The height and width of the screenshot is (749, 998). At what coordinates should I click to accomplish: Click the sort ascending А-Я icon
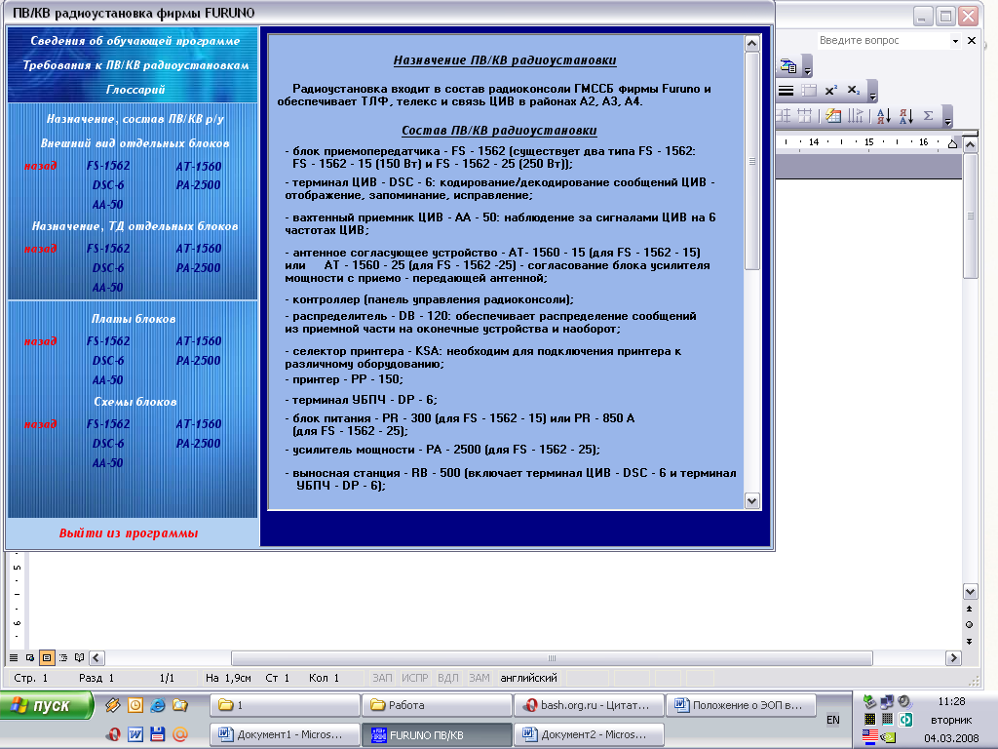pos(883,116)
